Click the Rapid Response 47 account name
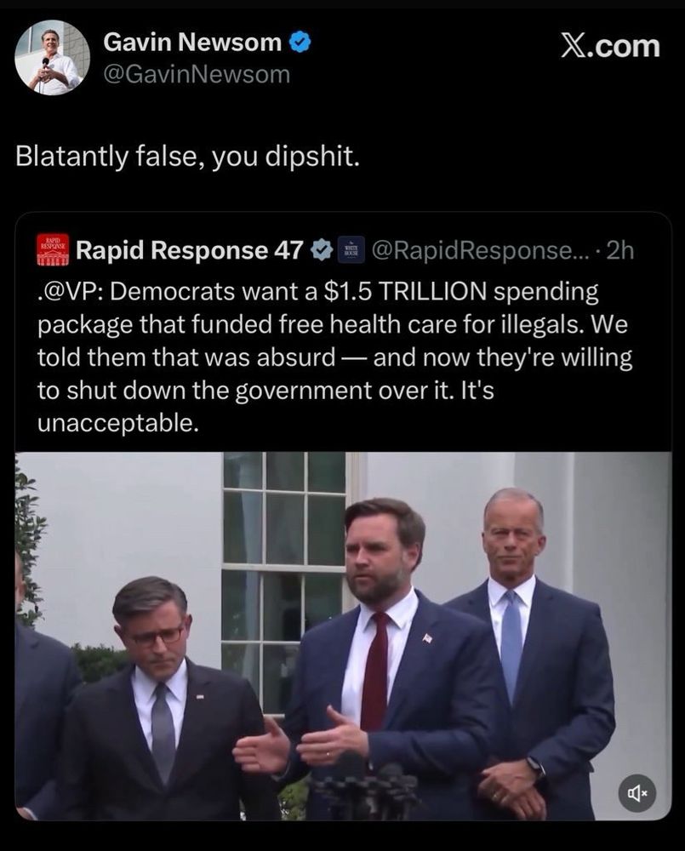 pos(190,250)
